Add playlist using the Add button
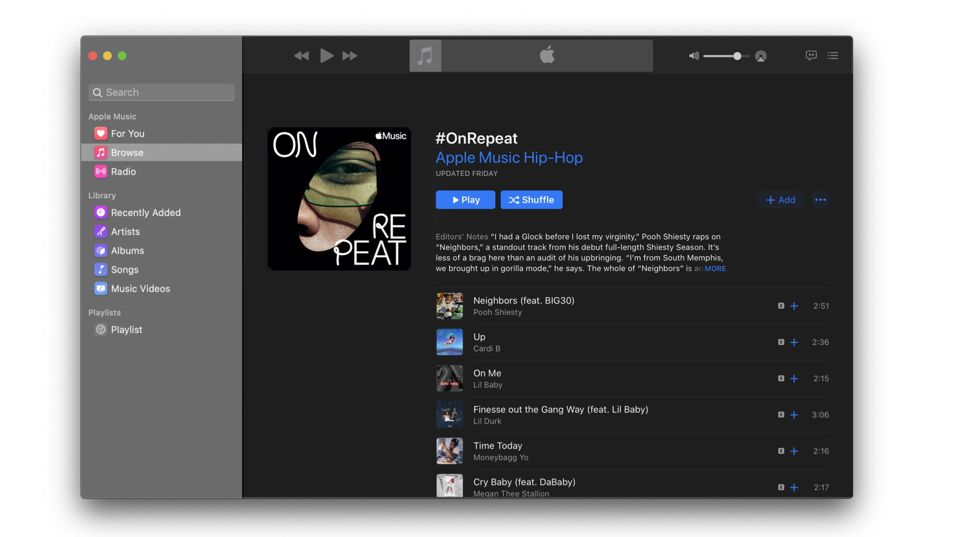 coord(780,200)
